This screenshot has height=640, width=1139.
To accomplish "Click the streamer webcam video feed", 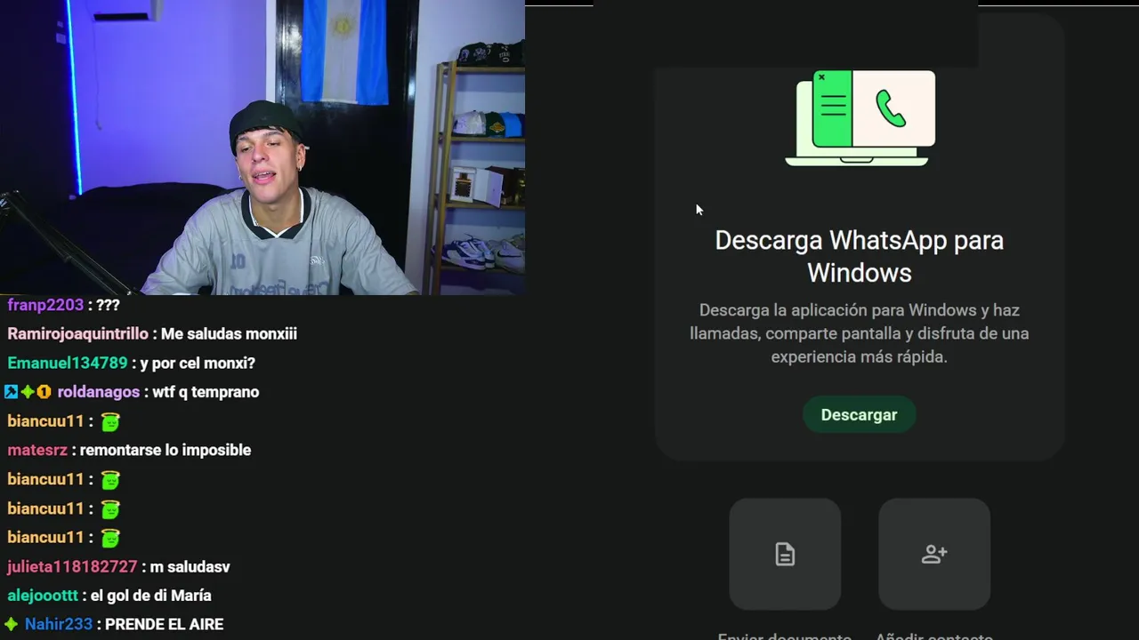I will (x=263, y=148).
